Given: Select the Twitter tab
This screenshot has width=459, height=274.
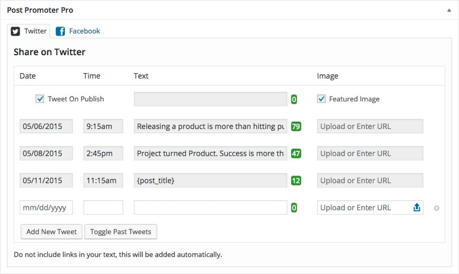Looking at the screenshot, I should tap(29, 31).
